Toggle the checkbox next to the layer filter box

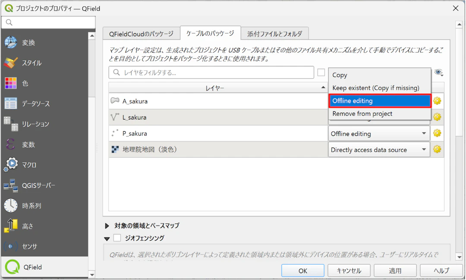click(321, 72)
